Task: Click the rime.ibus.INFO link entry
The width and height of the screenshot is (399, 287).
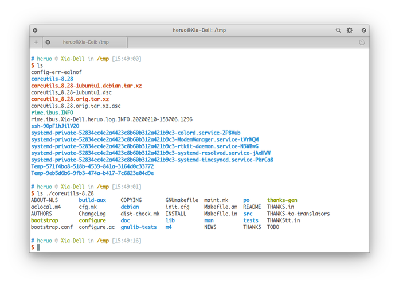Action: click(x=52, y=113)
